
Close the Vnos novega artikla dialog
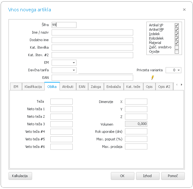click(x=184, y=10)
